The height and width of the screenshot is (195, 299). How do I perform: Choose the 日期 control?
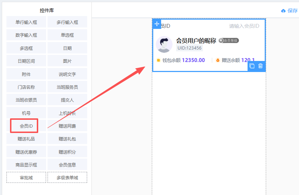tap(67, 48)
